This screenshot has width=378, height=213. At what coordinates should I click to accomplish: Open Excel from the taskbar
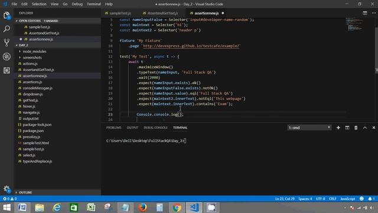(91, 208)
